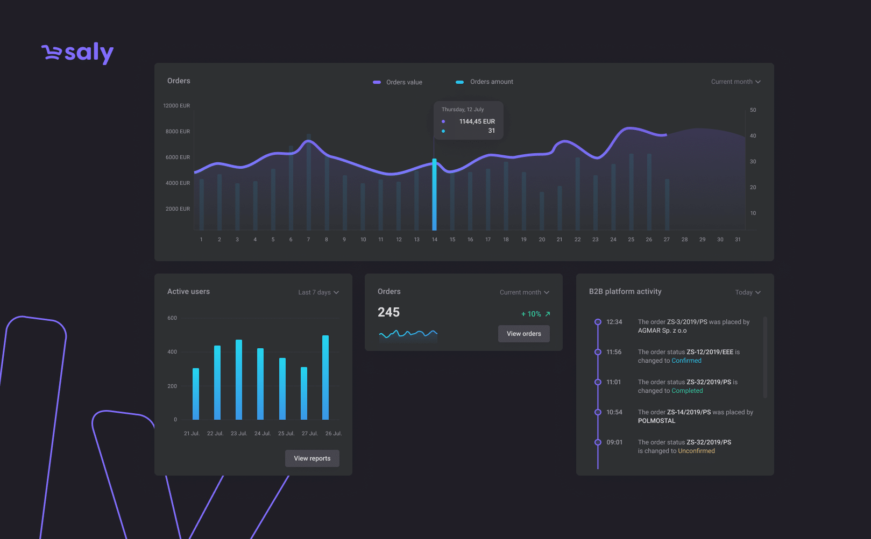Click the green upward trend arrow icon
871x539 pixels.
tap(548, 314)
